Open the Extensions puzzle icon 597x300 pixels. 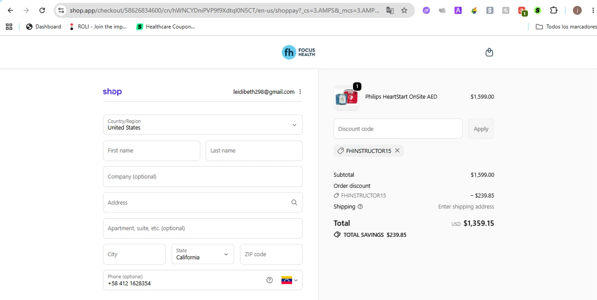pos(554,10)
